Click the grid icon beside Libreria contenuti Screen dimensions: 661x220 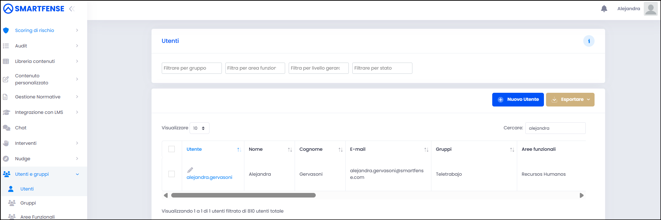tap(6, 62)
